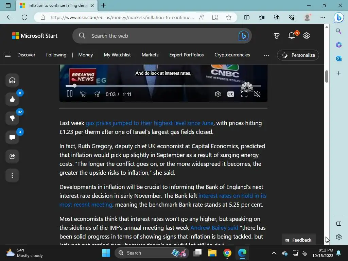
Task: Open Edge Settings and more menu
Action: click(x=323, y=17)
